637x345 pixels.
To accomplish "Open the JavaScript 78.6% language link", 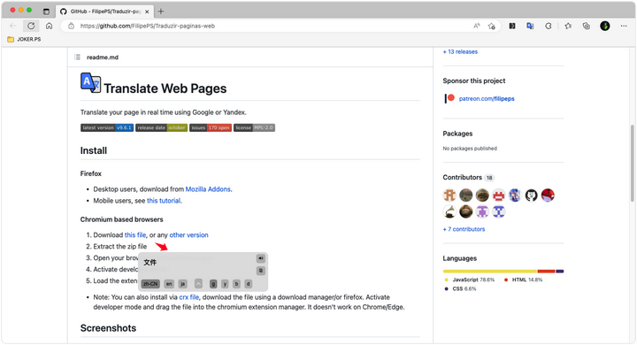I will point(470,280).
